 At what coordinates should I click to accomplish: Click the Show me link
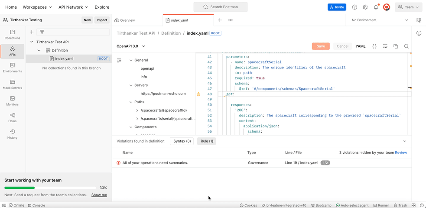coord(99,195)
